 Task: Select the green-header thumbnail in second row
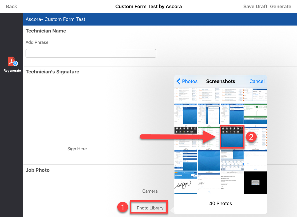[x=255, y=114]
